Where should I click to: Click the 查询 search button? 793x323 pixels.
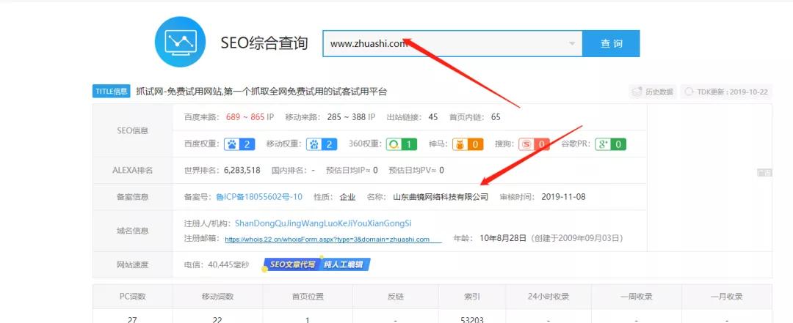click(x=611, y=43)
